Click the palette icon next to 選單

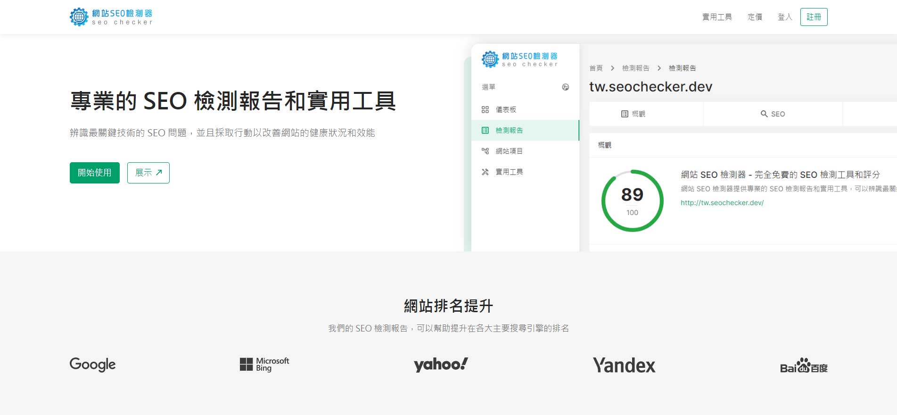pyautogui.click(x=566, y=87)
